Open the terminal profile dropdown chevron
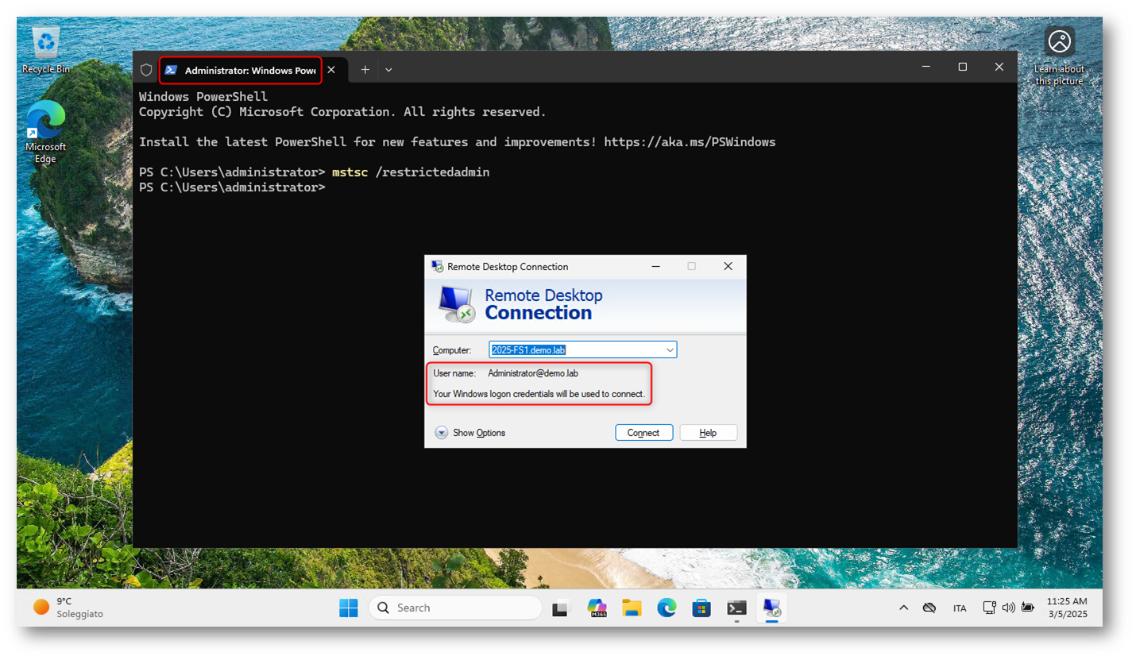The image size is (1136, 660). coord(388,70)
